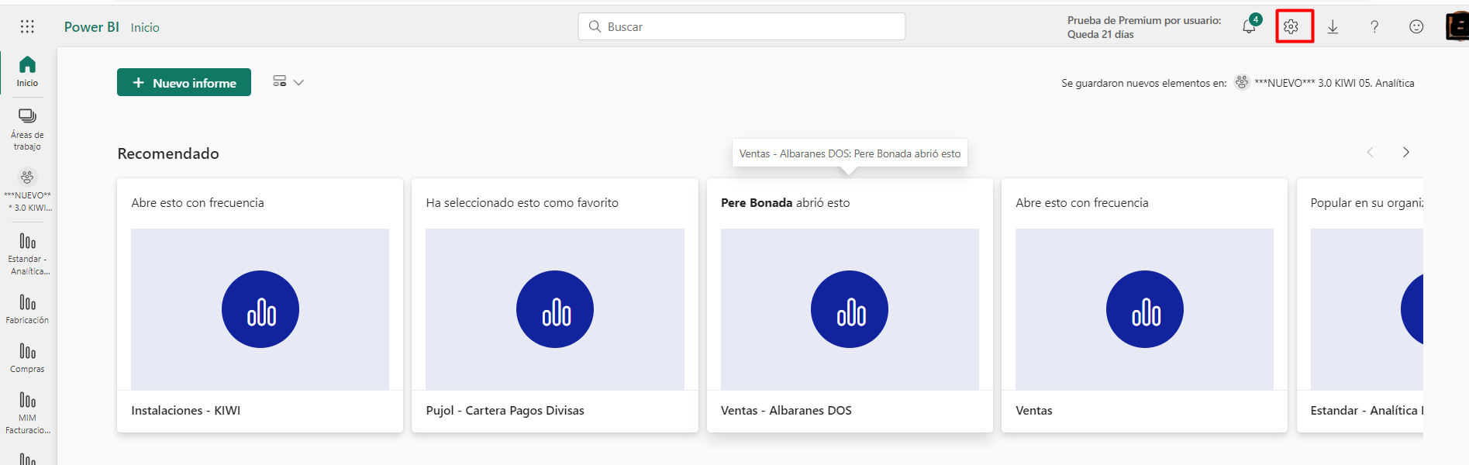Open MIM Facturación report in sidebar

[27, 413]
